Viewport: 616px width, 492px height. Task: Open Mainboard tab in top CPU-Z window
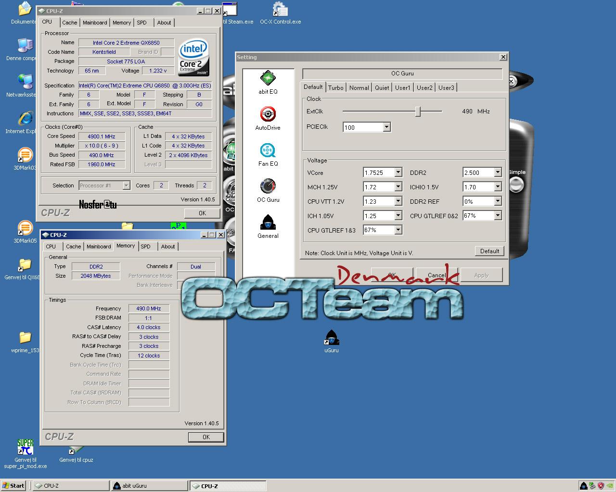pyautogui.click(x=95, y=23)
